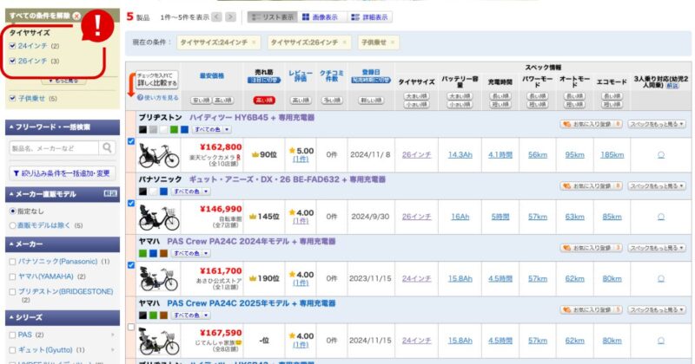The image size is (695, 364).
Task: Sort by 最安価格 column header
Action: pyautogui.click(x=212, y=76)
